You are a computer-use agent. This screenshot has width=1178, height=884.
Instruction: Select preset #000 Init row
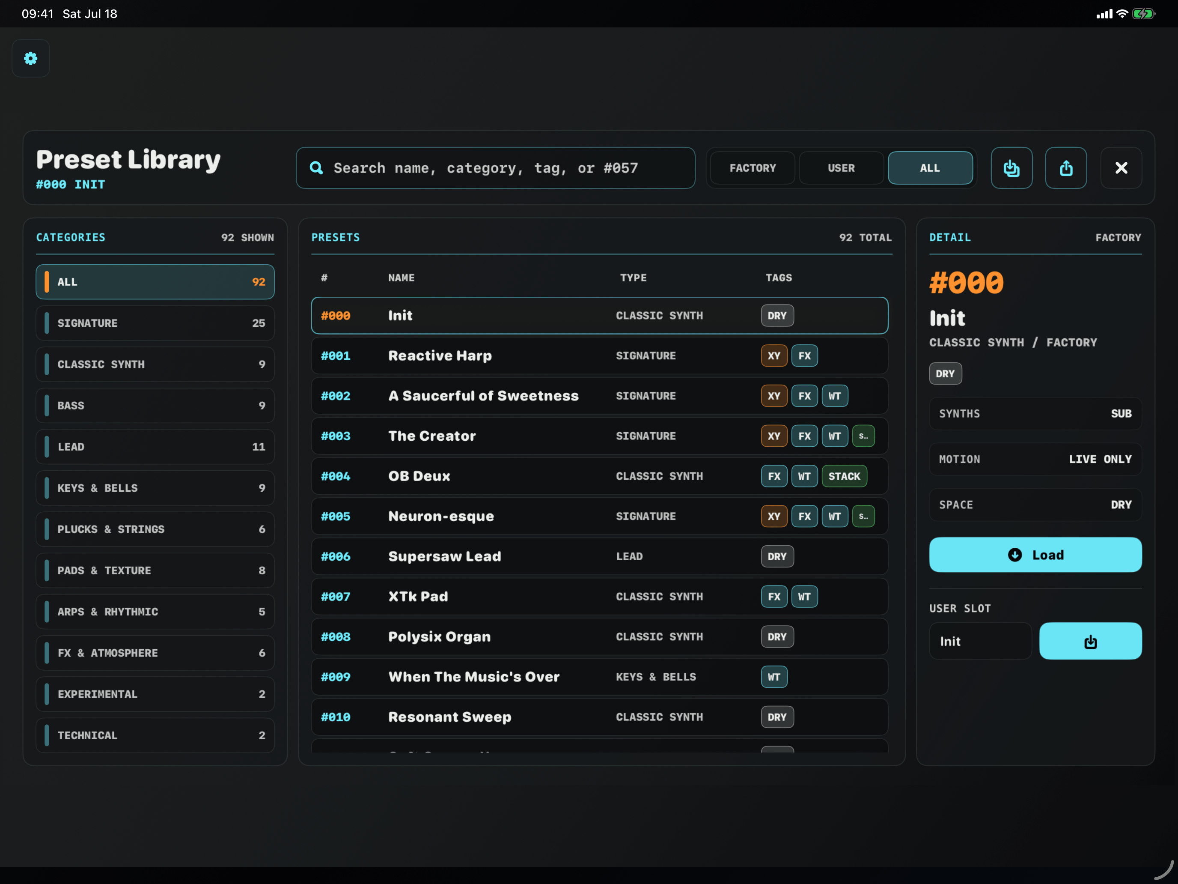600,316
